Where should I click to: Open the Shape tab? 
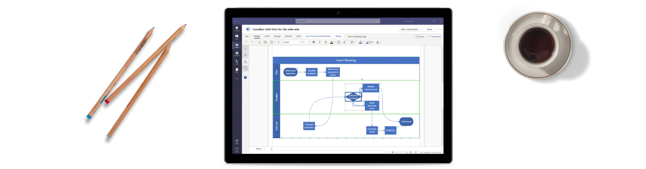point(338,36)
